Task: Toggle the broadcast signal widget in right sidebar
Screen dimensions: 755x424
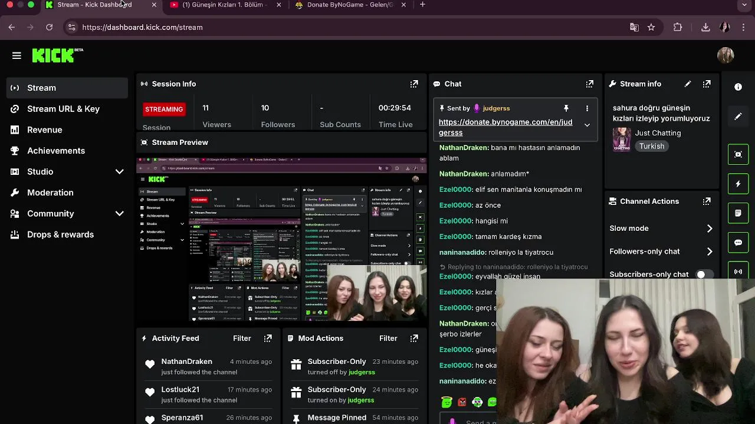Action: [738, 271]
